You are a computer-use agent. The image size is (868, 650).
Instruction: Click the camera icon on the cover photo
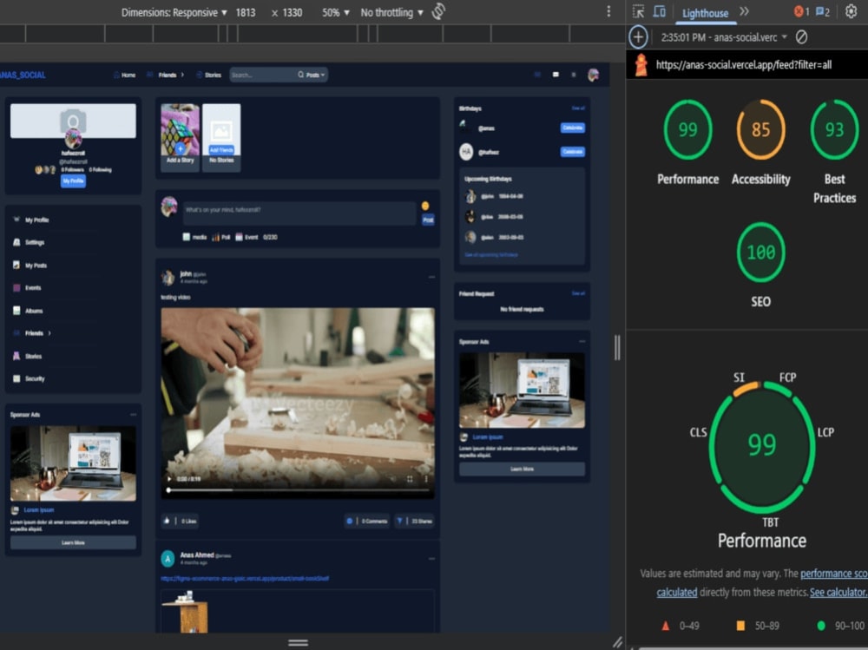coord(73,120)
